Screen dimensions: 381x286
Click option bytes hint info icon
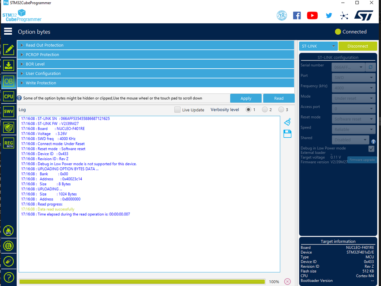[19, 98]
